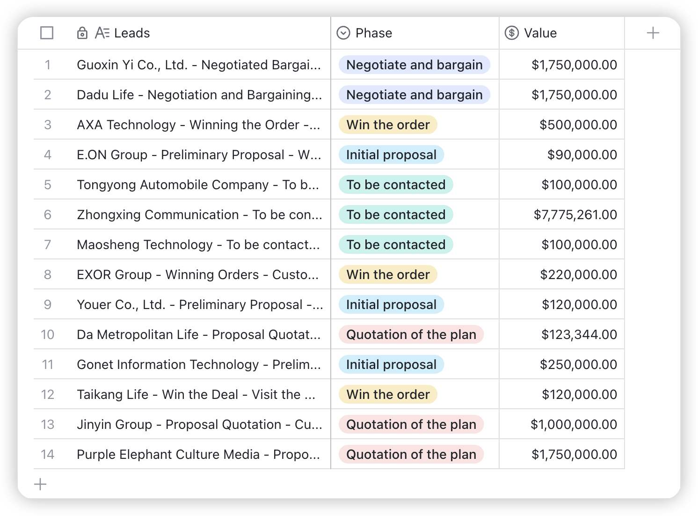698x516 pixels.
Task: Open Phase tag for Guoxin Yi row
Action: [414, 65]
